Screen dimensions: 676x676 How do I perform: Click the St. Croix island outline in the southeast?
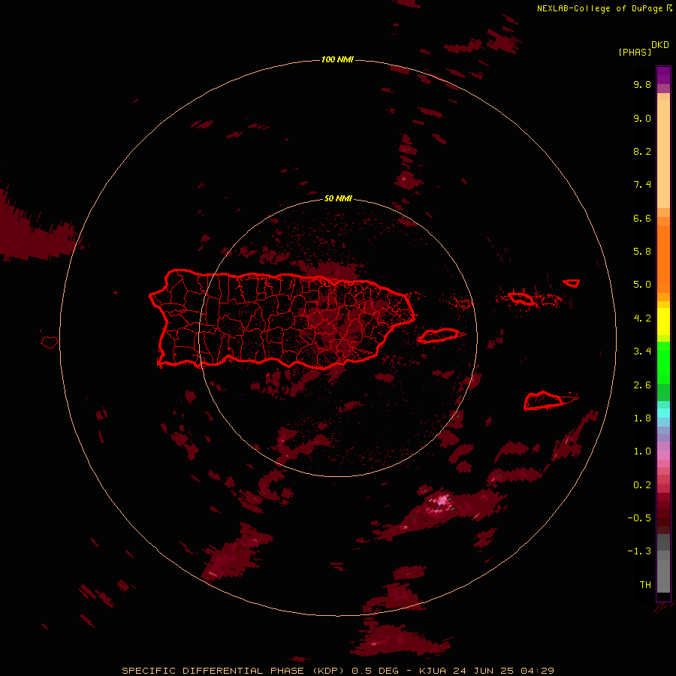tap(544, 401)
